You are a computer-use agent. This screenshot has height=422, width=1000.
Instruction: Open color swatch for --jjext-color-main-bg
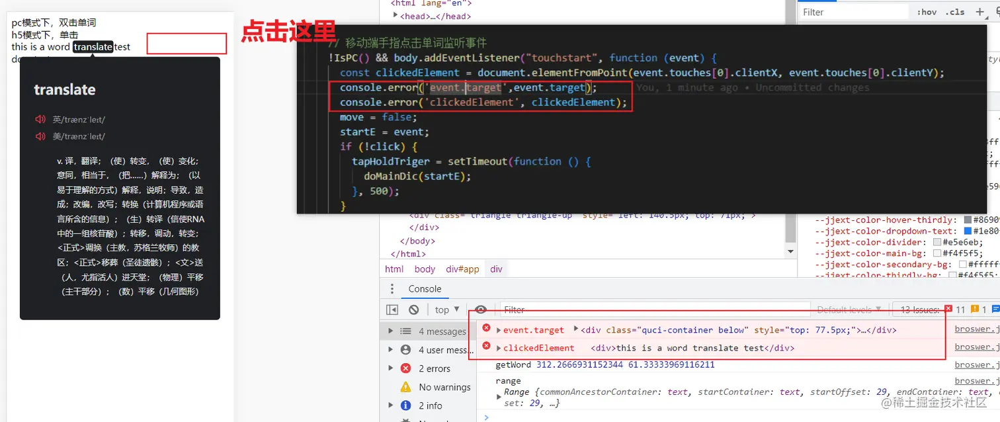(937, 253)
